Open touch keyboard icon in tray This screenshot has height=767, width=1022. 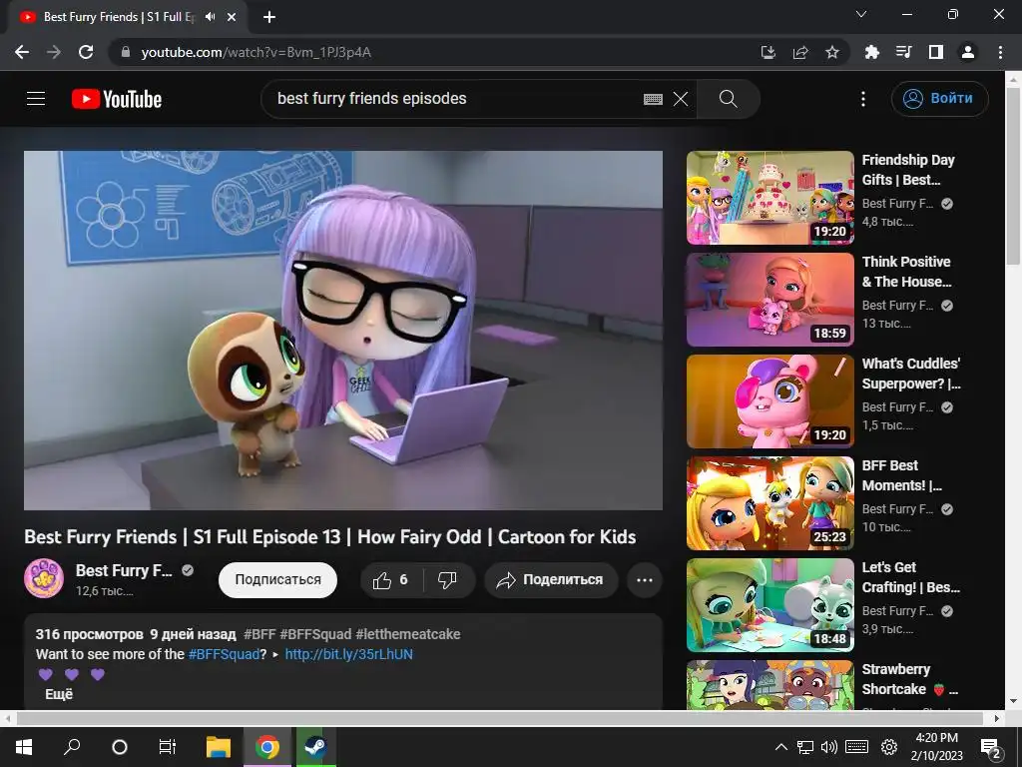[857, 747]
